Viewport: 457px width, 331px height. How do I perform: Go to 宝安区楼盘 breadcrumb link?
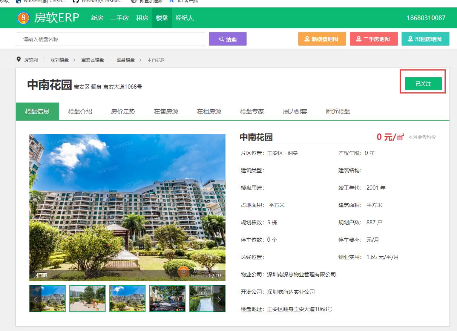[x=93, y=60]
